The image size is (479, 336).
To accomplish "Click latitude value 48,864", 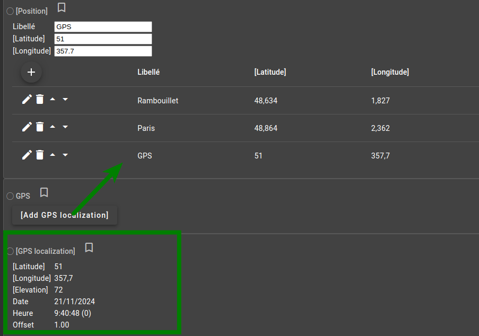I will [266, 128].
